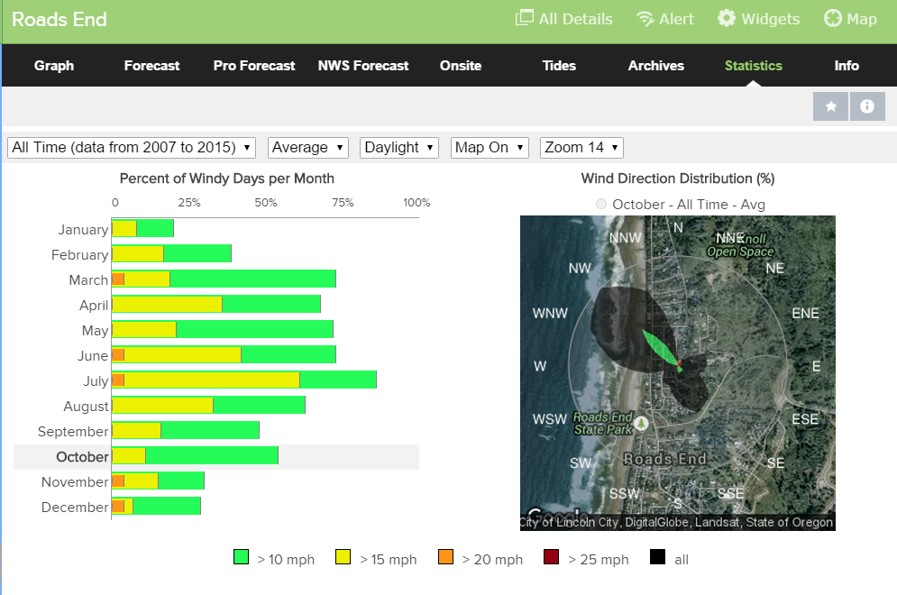
Task: Open the Zoom 14 dropdown
Action: [x=581, y=147]
